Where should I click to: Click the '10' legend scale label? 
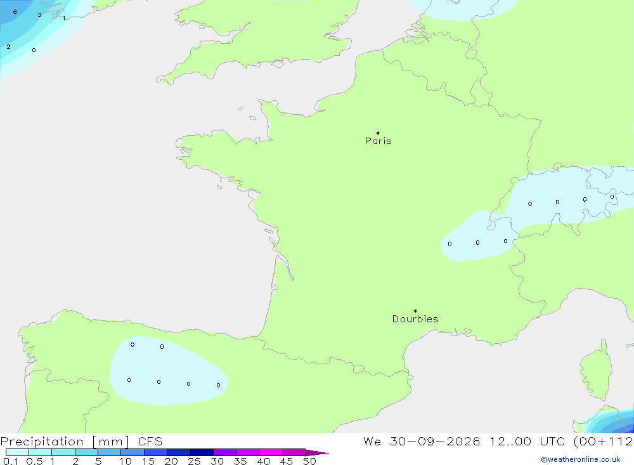(x=126, y=461)
